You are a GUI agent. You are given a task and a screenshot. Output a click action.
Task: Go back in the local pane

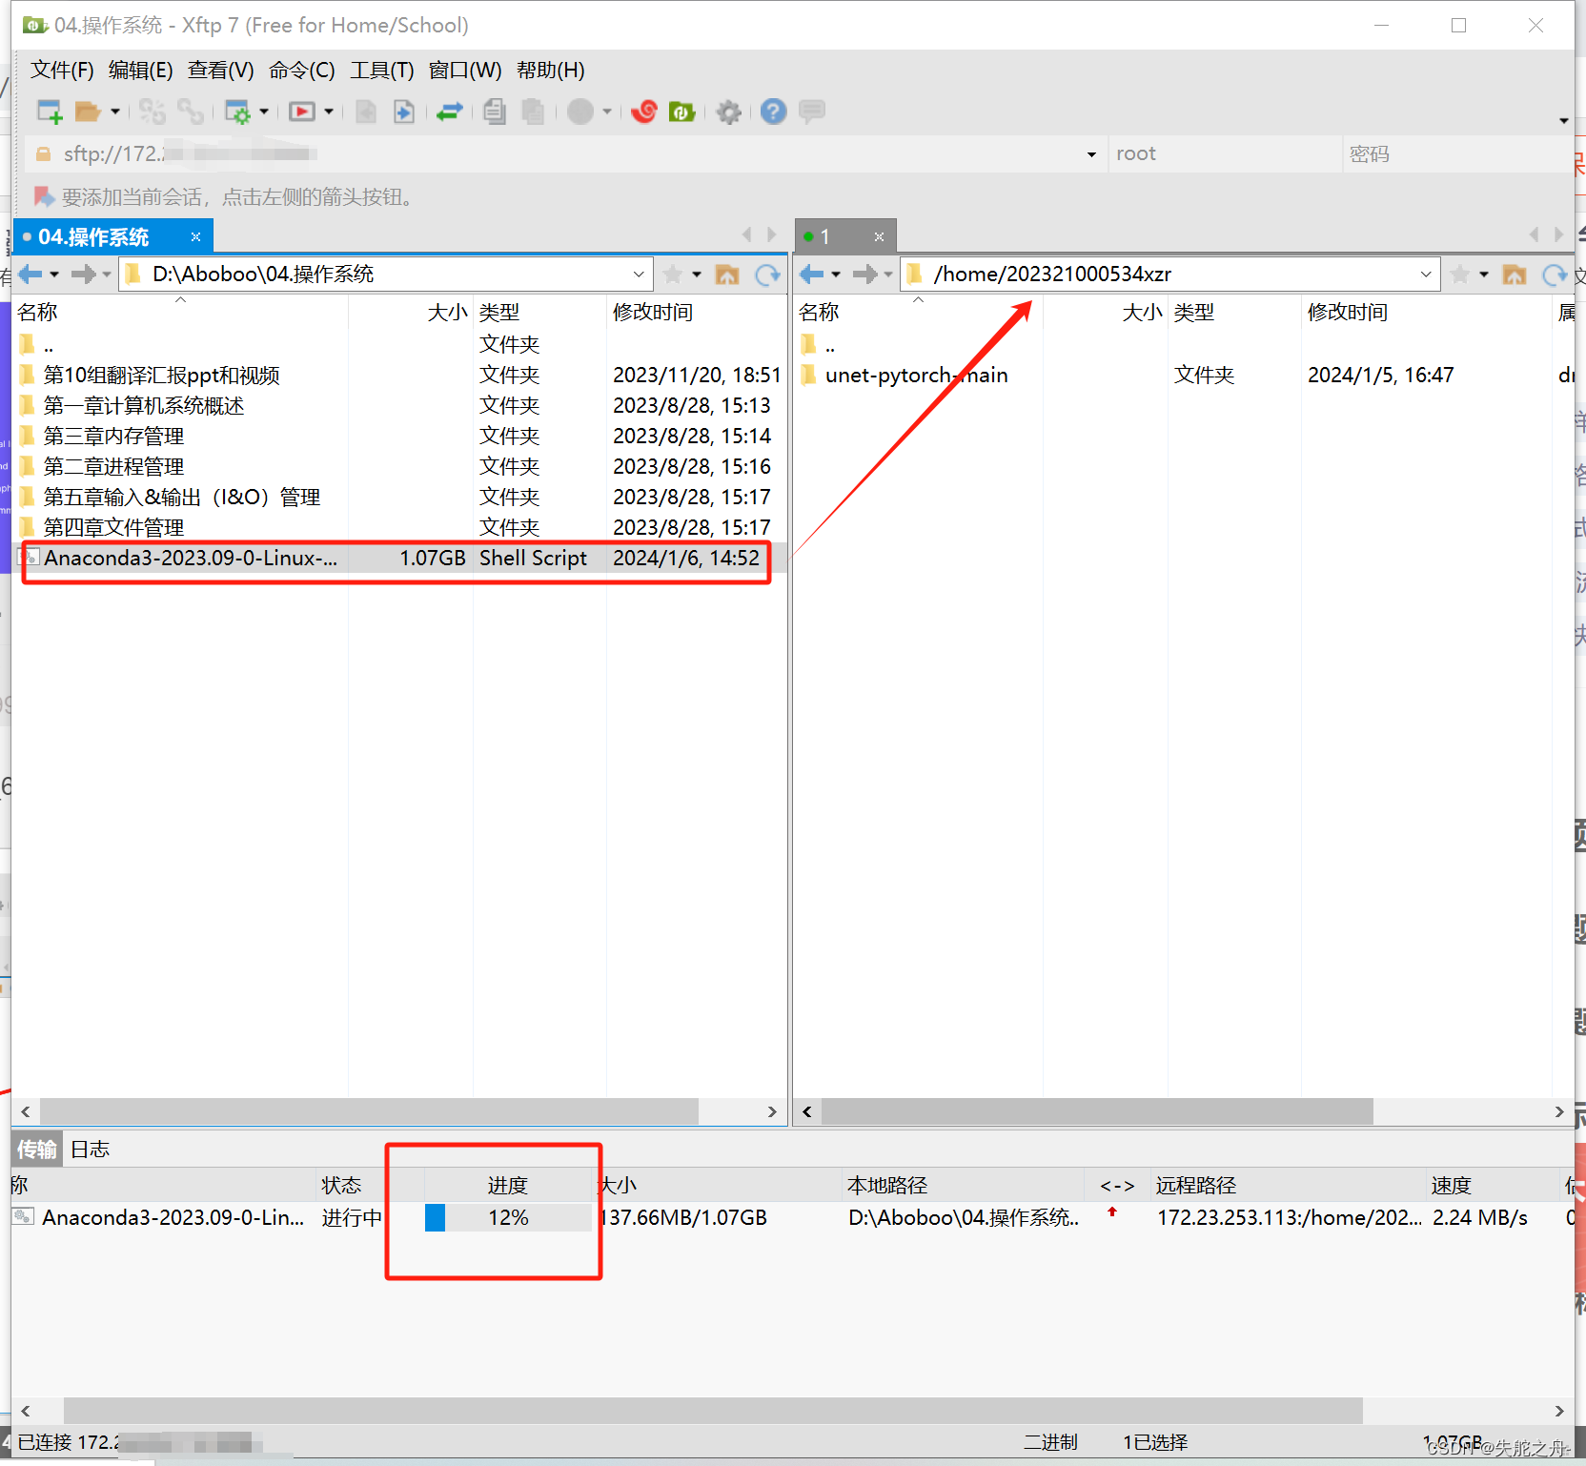[x=30, y=275]
